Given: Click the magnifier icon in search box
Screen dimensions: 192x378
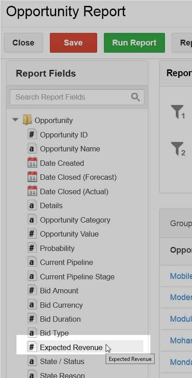Looking at the screenshot, I should pyautogui.click(x=135, y=97).
